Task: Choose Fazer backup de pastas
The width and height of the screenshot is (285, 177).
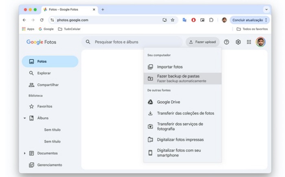Action: click(182, 79)
